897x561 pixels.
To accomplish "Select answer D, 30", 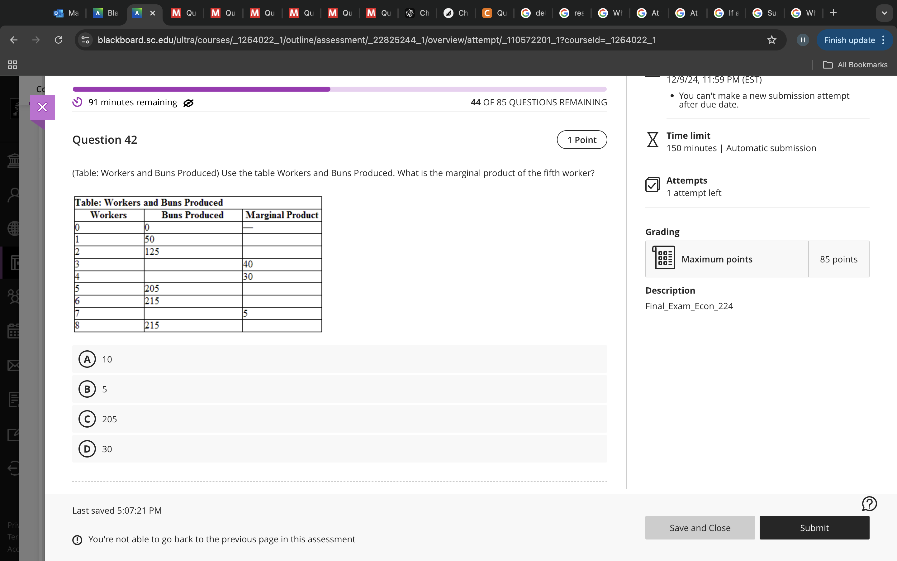I will [87, 449].
